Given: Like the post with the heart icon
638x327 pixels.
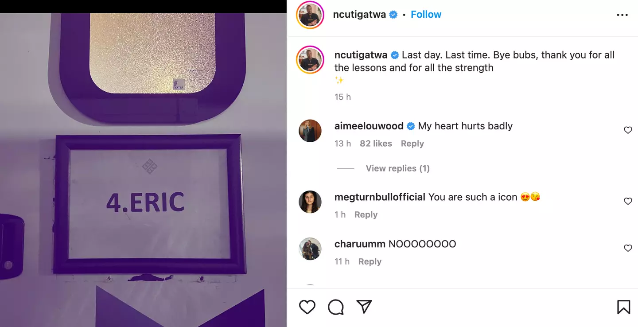Looking at the screenshot, I should 307,307.
